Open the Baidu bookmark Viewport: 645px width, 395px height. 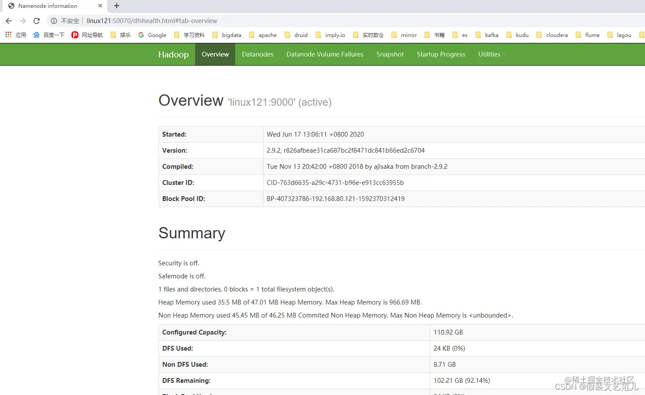click(49, 35)
